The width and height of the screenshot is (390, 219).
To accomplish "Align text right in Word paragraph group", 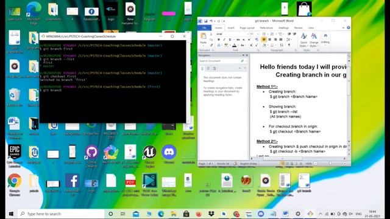I will (x=275, y=40).
